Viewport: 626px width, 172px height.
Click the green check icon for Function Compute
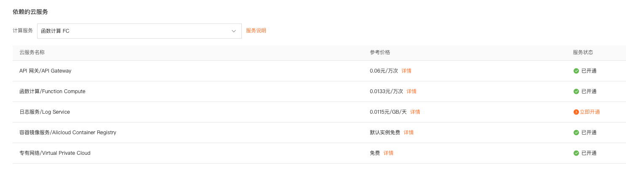[x=576, y=91]
